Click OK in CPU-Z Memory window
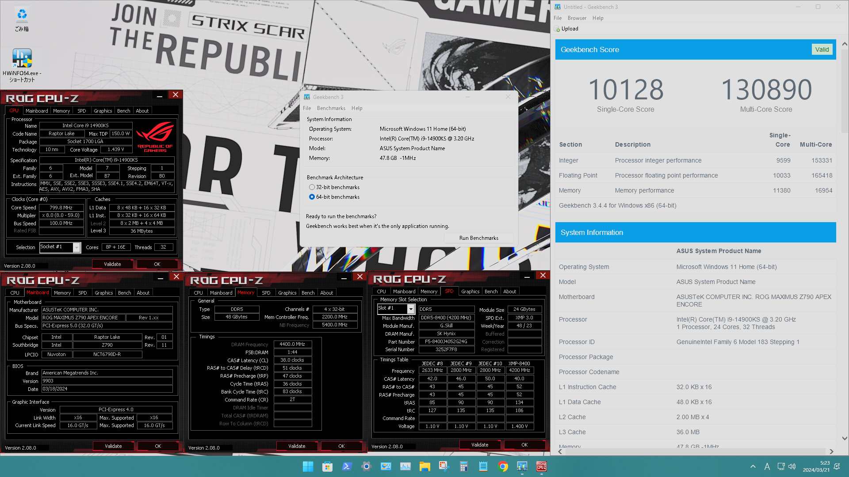The width and height of the screenshot is (849, 477). tap(341, 446)
